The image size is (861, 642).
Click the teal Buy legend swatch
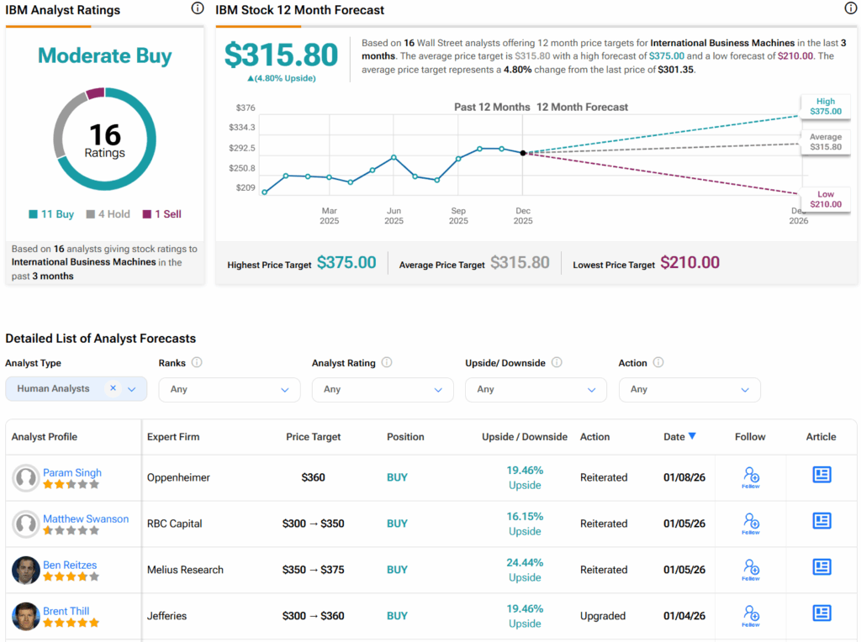tap(33, 214)
